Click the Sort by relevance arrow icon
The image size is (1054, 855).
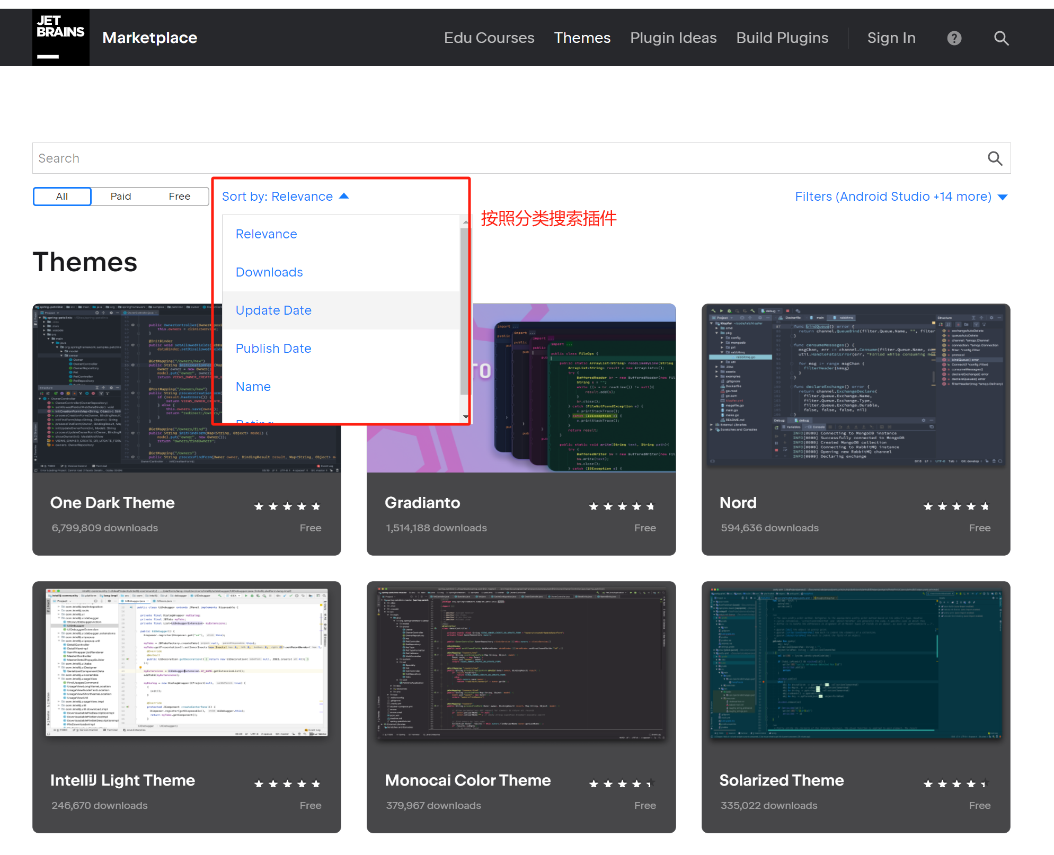coord(344,195)
